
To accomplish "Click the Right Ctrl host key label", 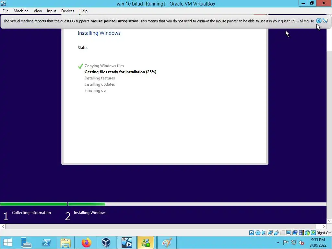I will point(324,233).
